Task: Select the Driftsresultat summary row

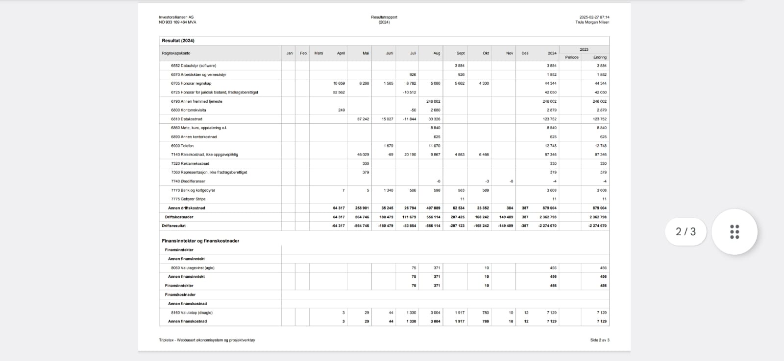Action: (384, 226)
